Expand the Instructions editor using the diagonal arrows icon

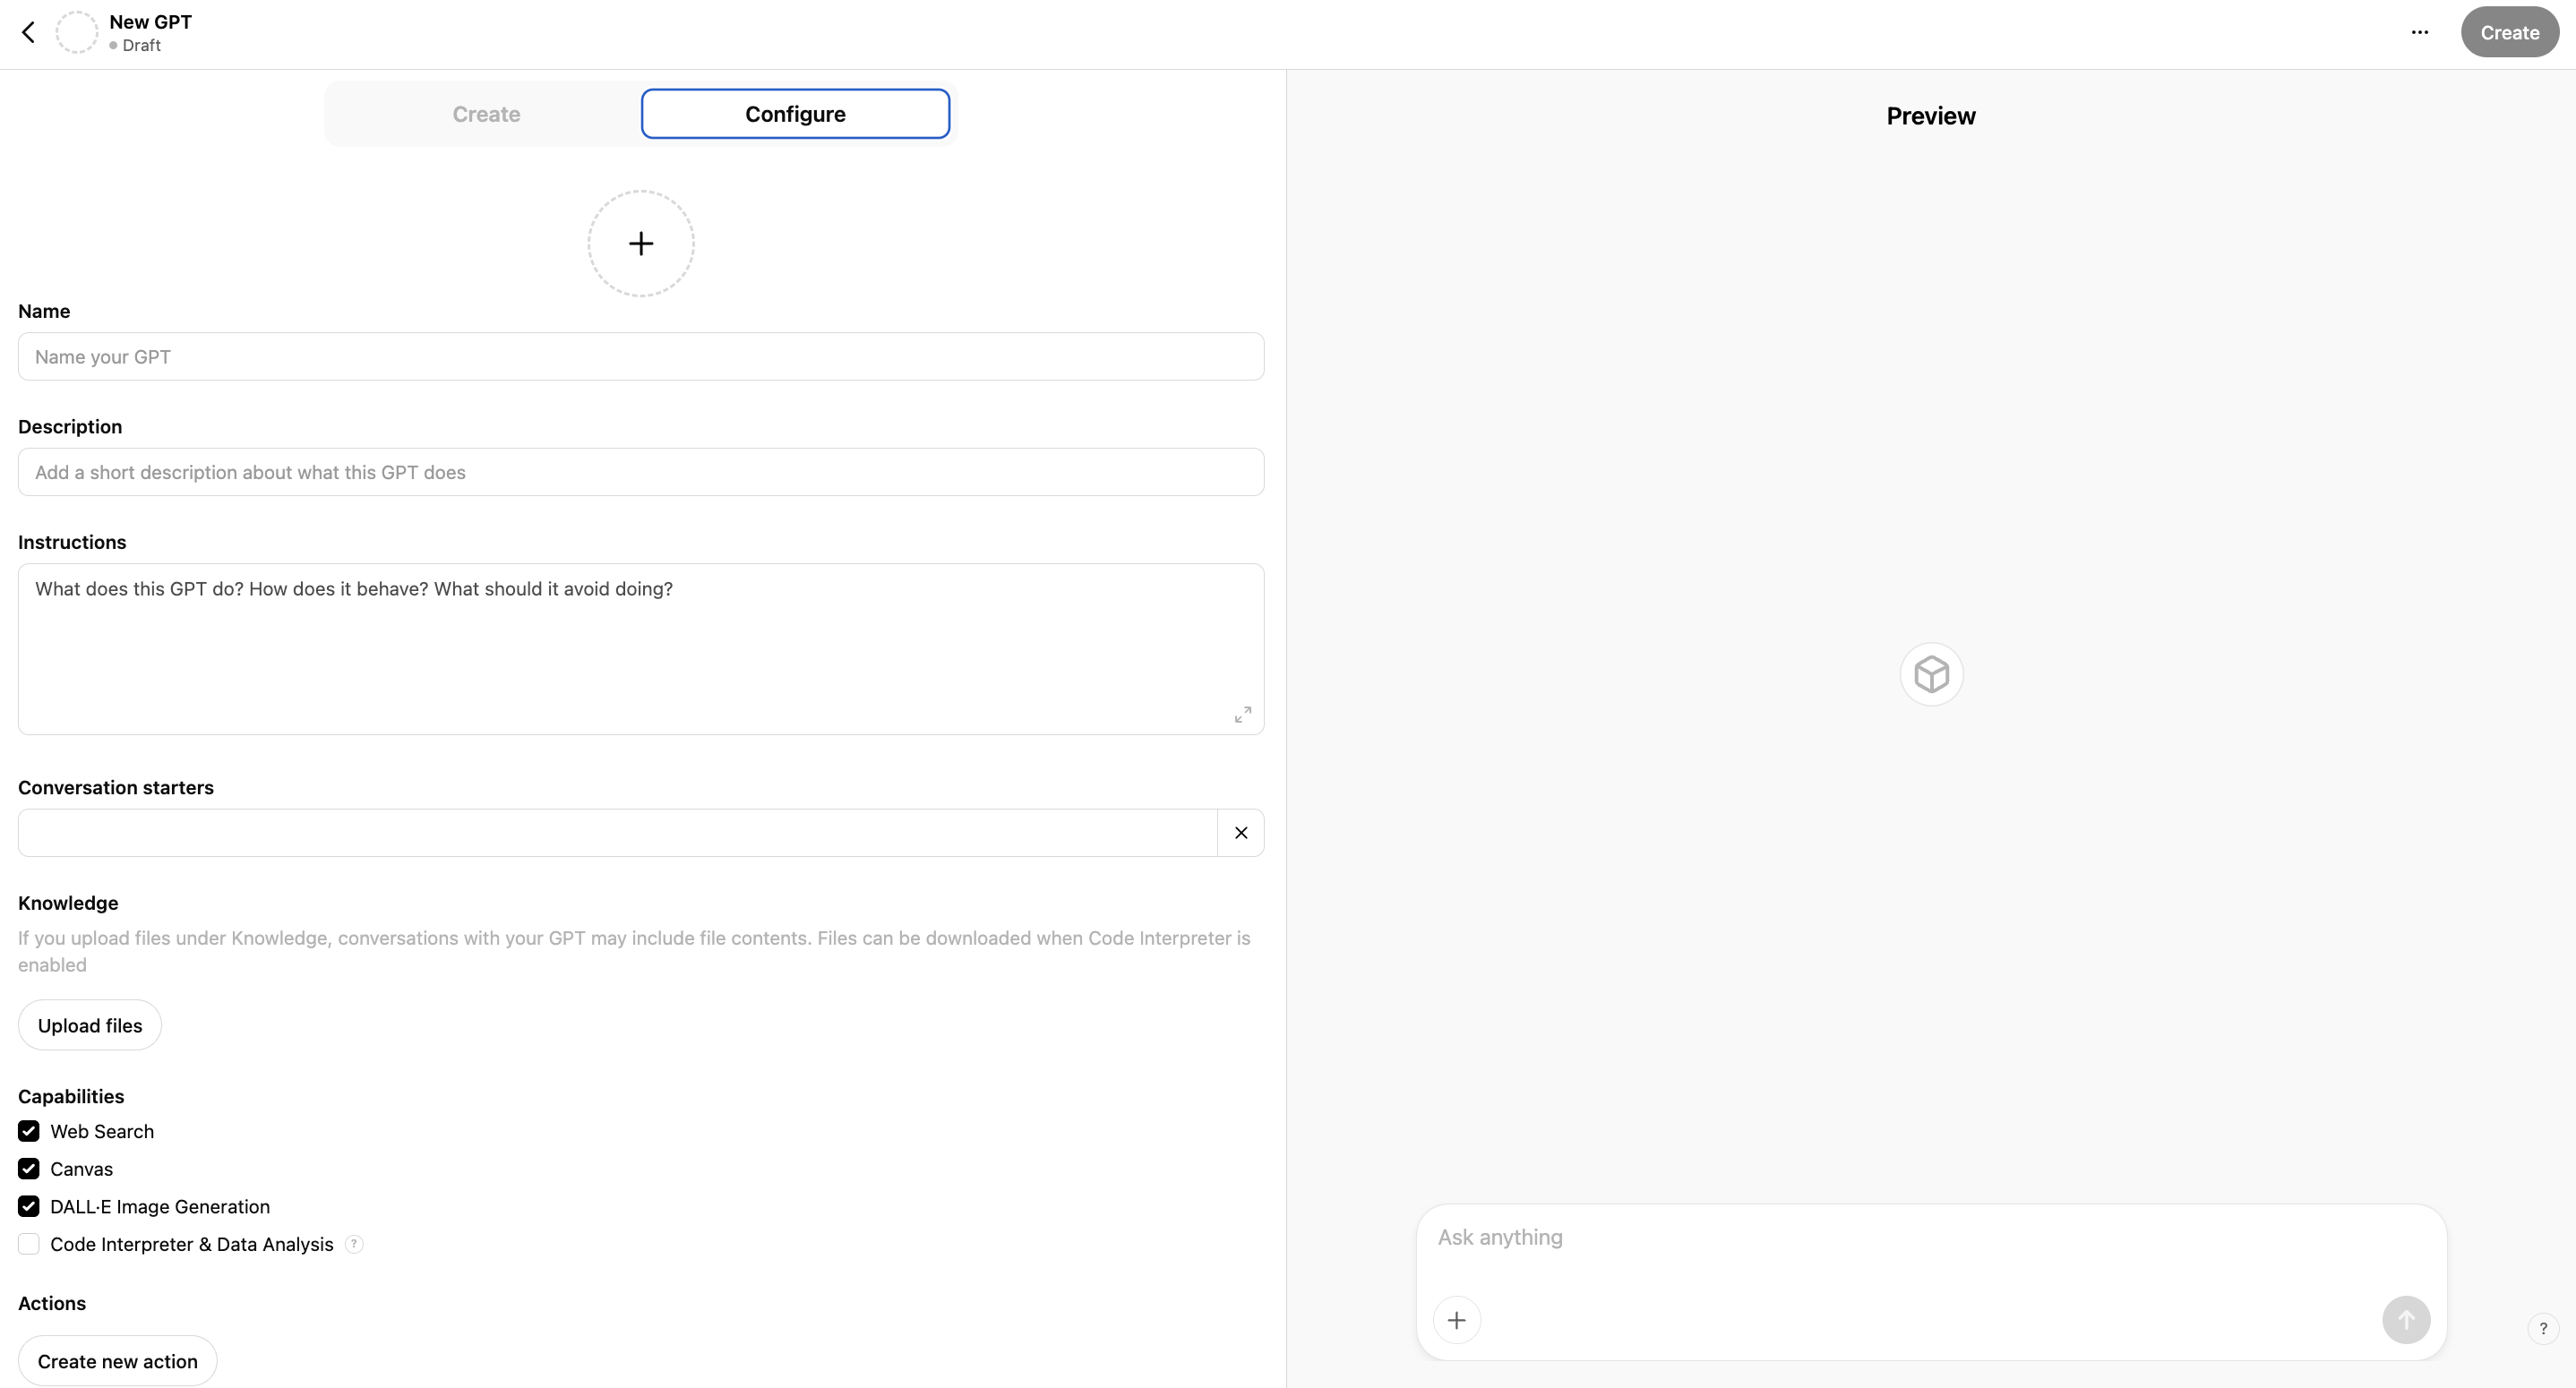tap(1242, 713)
